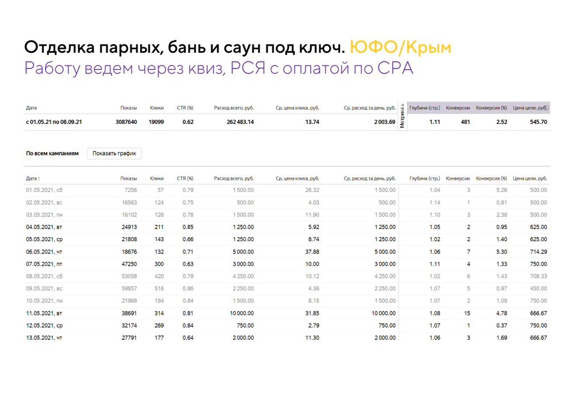Click "Конверсия (%)" header in the daily table
Viewport: 575px width, 403px height.
pos(492,179)
